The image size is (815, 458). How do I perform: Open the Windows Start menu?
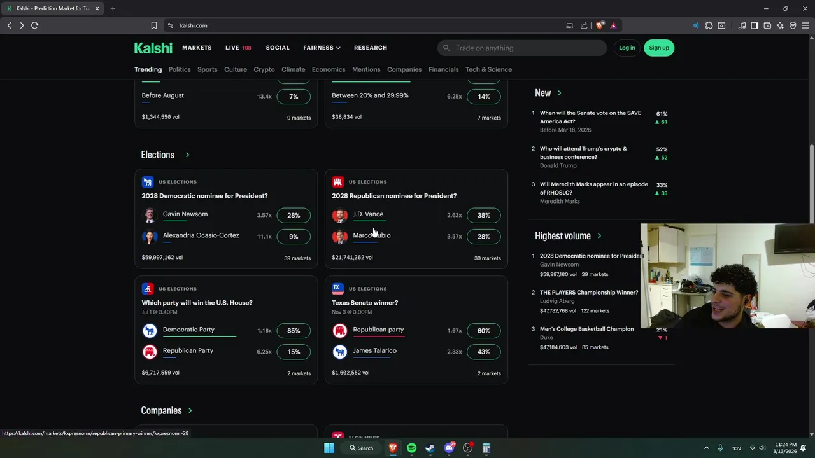tap(329, 448)
